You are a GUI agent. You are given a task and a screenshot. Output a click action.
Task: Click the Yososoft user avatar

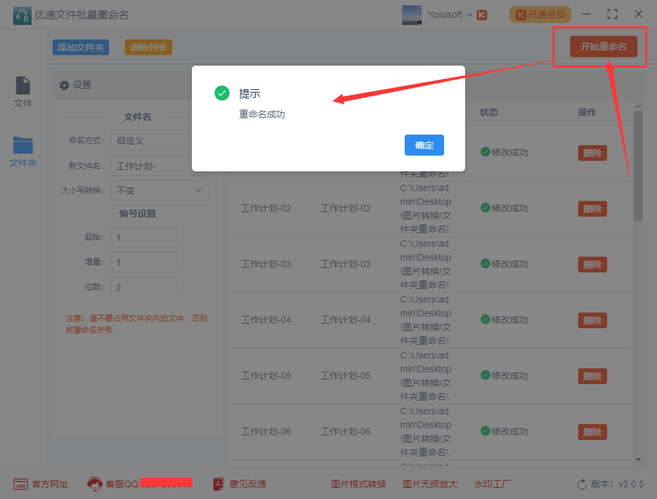pyautogui.click(x=411, y=14)
